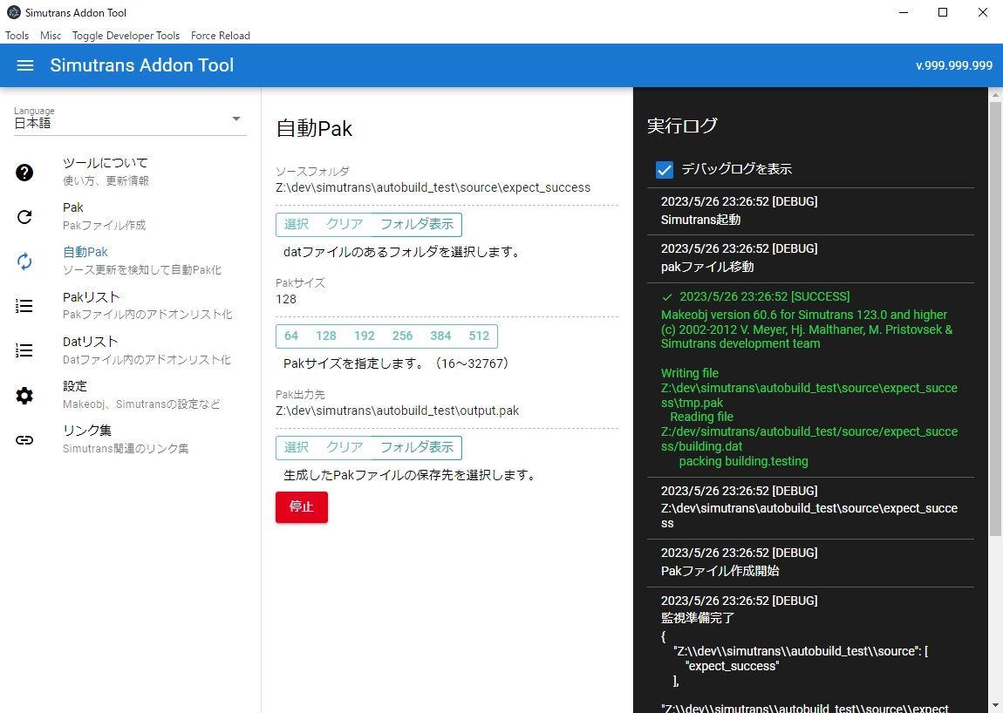Image resolution: width=1003 pixels, height=713 pixels.
Task: Toggle the デバッグログを表示 checkbox
Action: (665, 170)
